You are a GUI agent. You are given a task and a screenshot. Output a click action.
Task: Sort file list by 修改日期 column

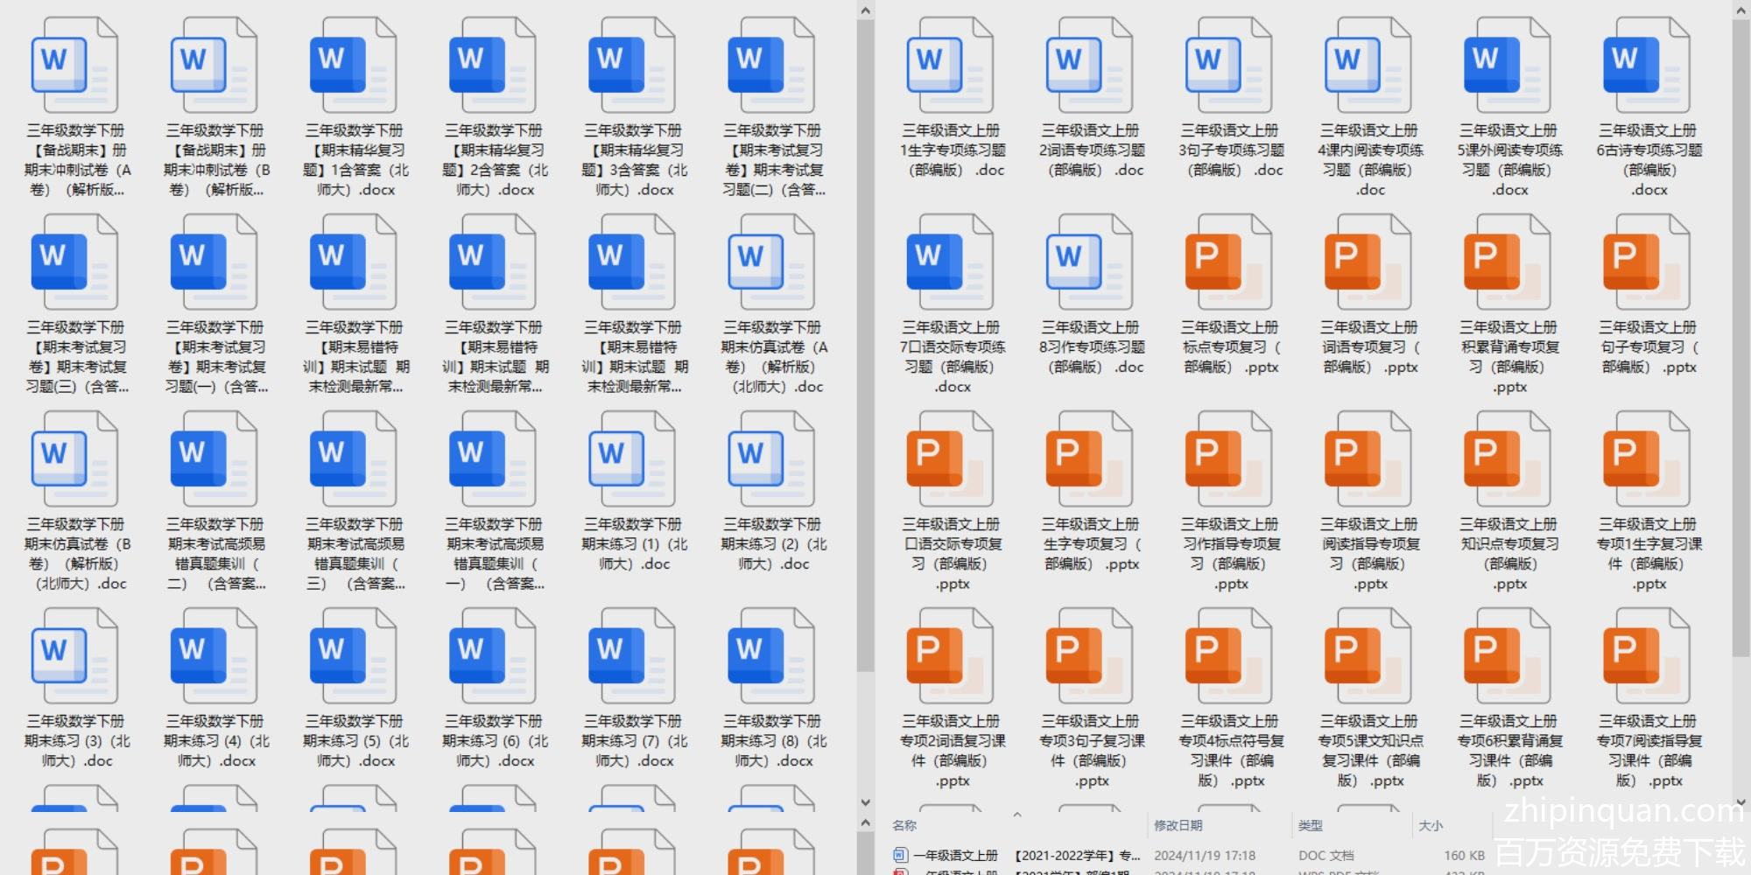1178,825
